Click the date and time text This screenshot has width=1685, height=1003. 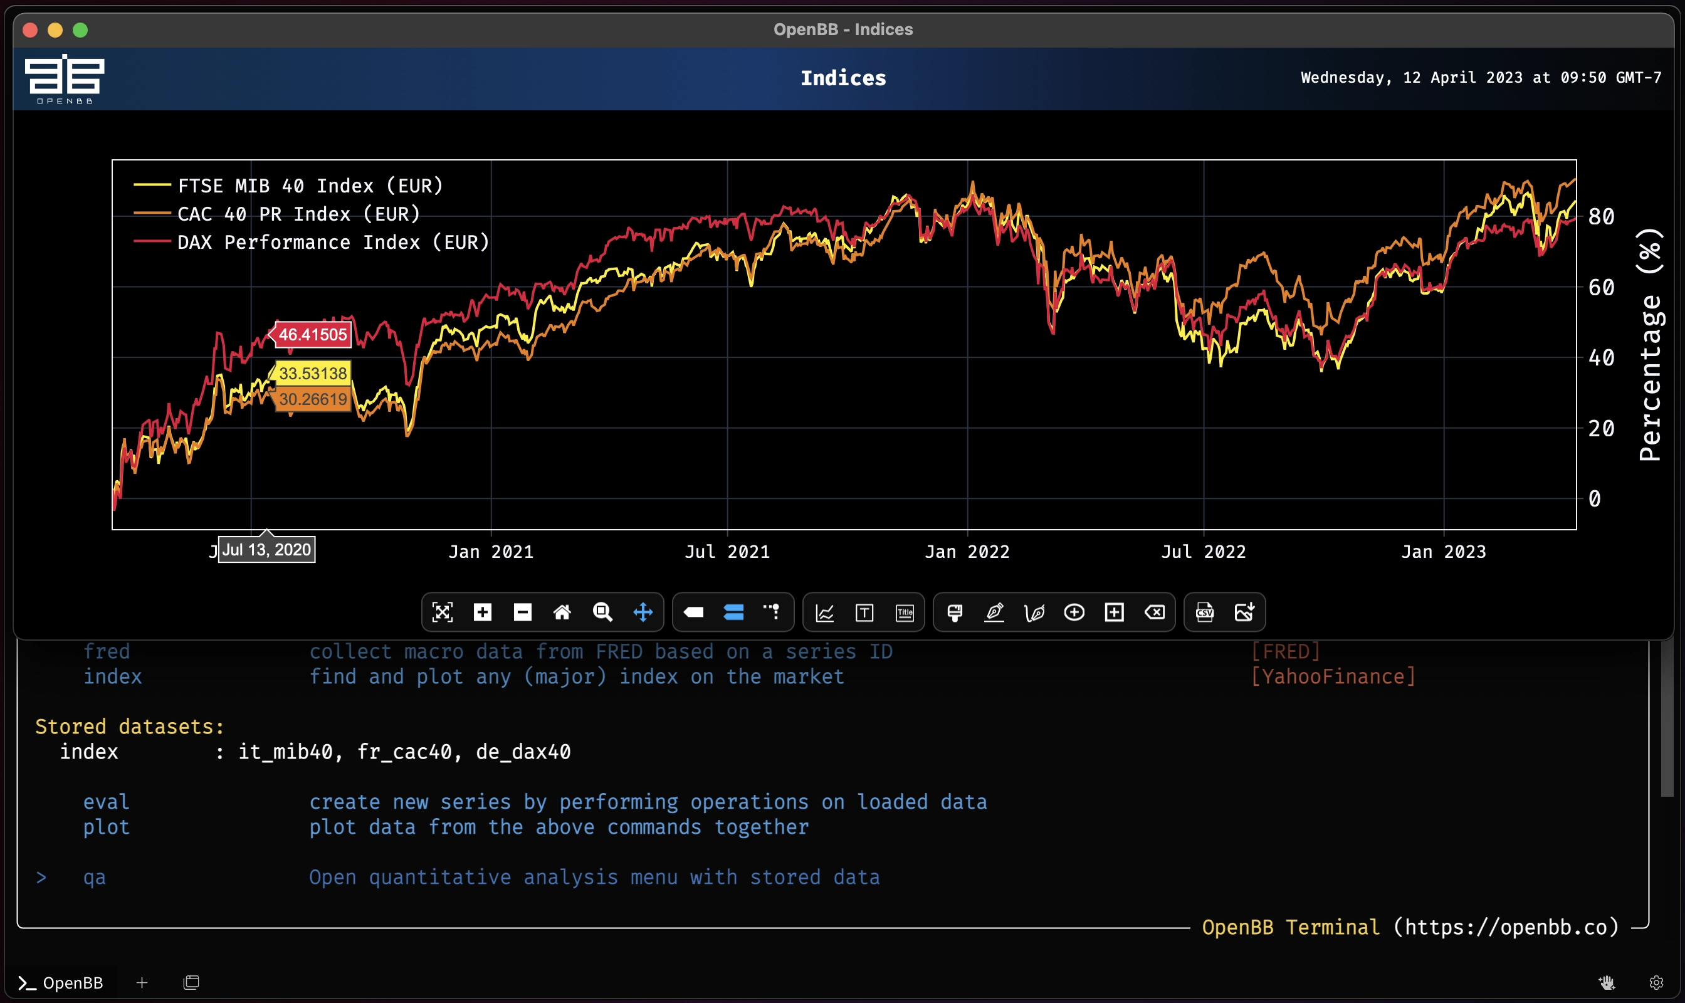1481,78
